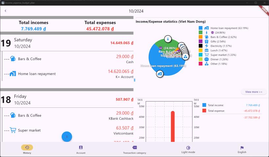
Task: Click Bars & Coffee beer icon on Saturday
Action: coord(13,59)
